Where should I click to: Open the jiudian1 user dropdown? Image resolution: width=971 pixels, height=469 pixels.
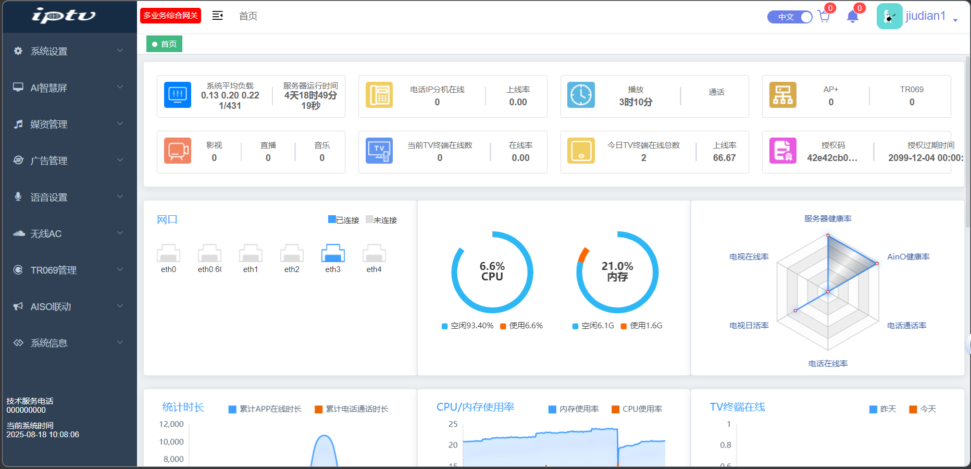tap(925, 16)
